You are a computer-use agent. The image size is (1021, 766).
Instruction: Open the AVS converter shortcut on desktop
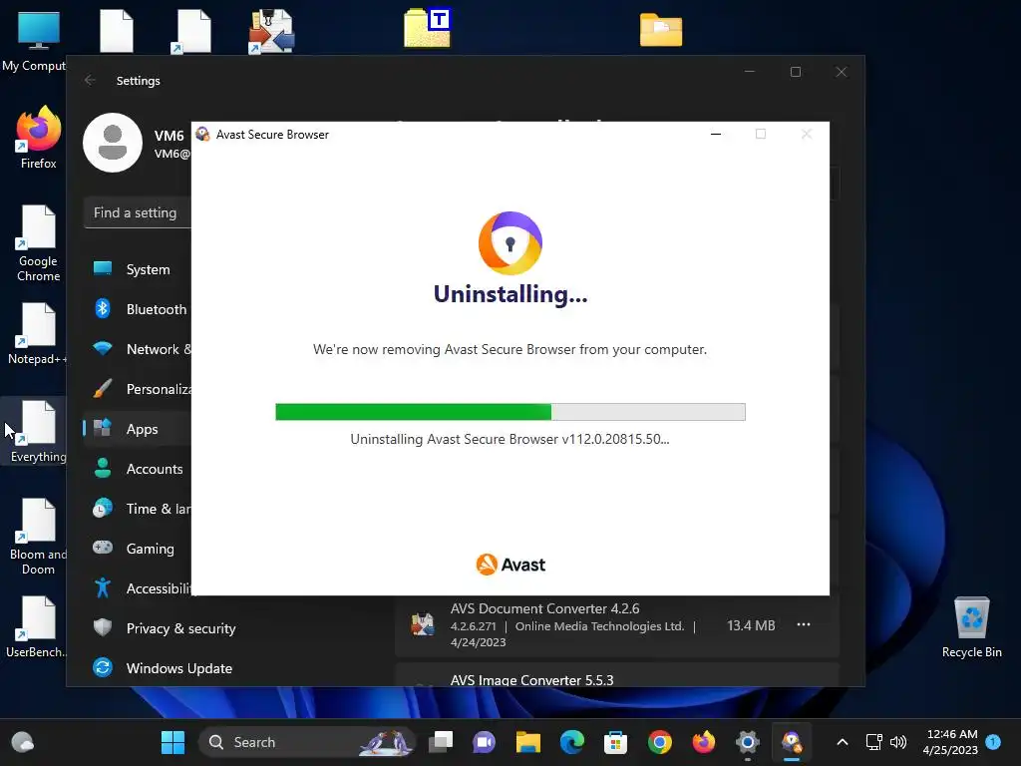point(271,31)
